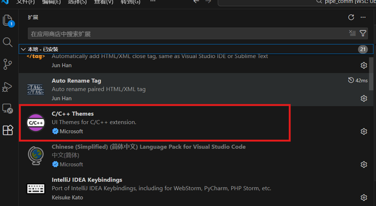Collapse the 本地 - 已安装 section
The width and height of the screenshot is (376, 206).
[23, 49]
